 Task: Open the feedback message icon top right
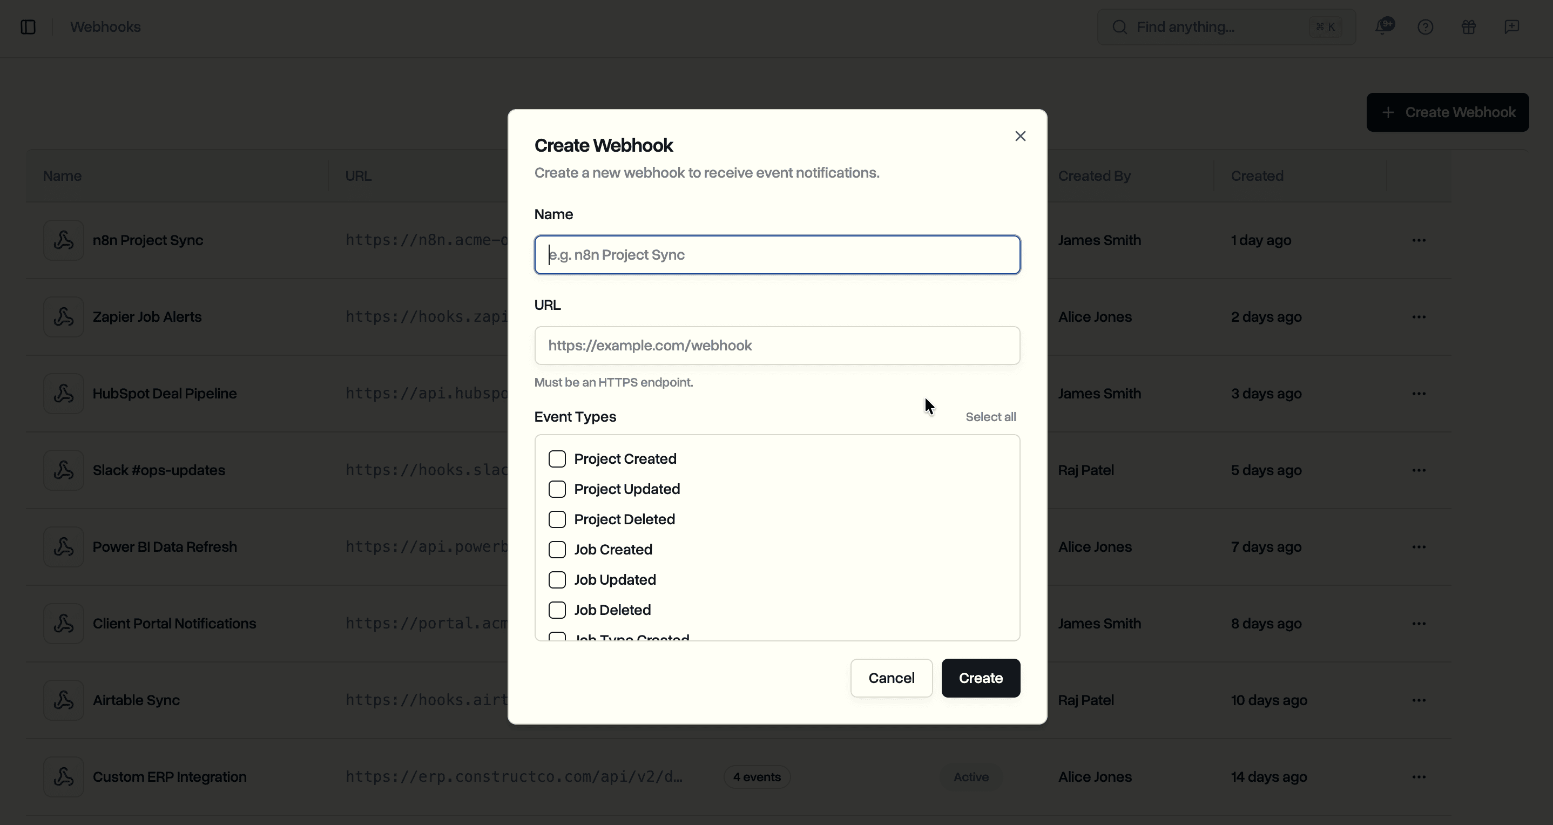pos(1512,26)
